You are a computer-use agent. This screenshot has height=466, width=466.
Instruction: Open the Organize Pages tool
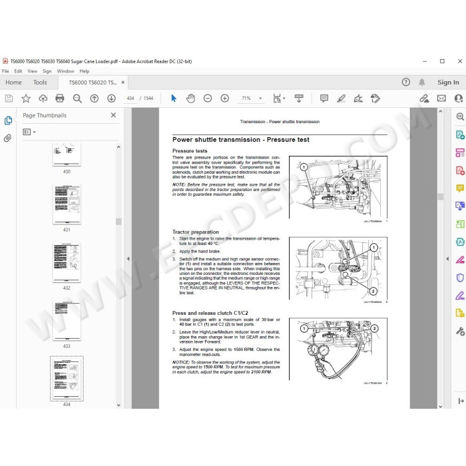[460, 152]
